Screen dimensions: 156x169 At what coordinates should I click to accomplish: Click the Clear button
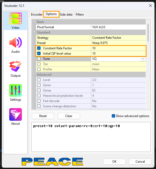(x=69, y=116)
